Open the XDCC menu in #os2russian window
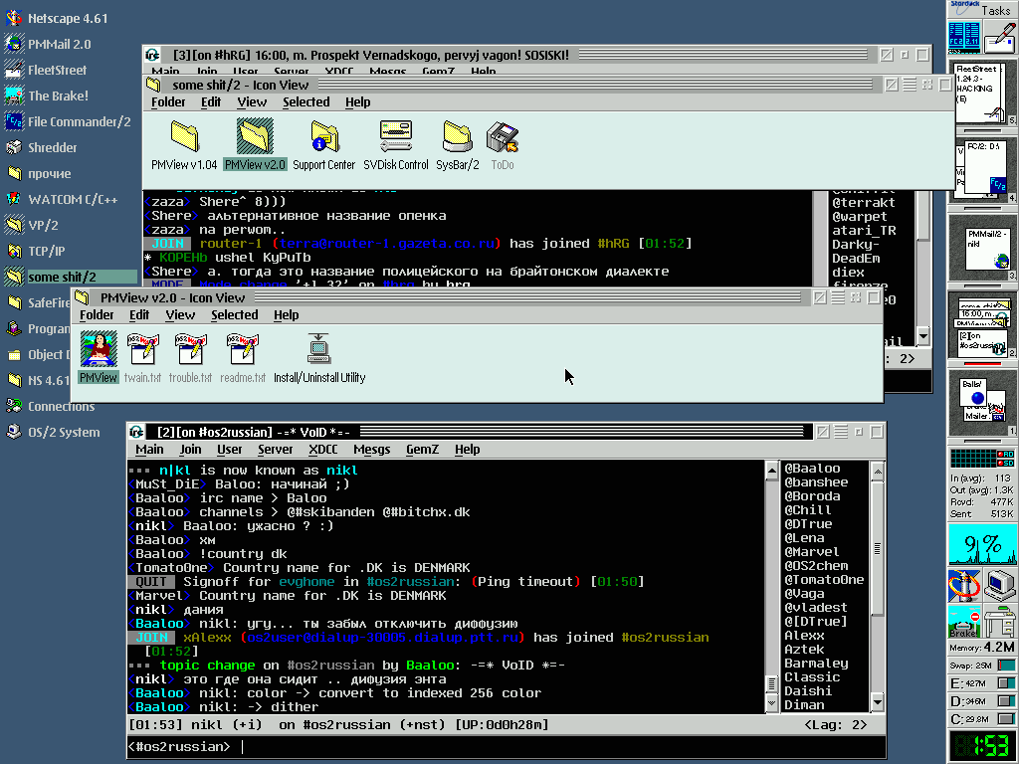The height and width of the screenshot is (764, 1019). click(323, 450)
